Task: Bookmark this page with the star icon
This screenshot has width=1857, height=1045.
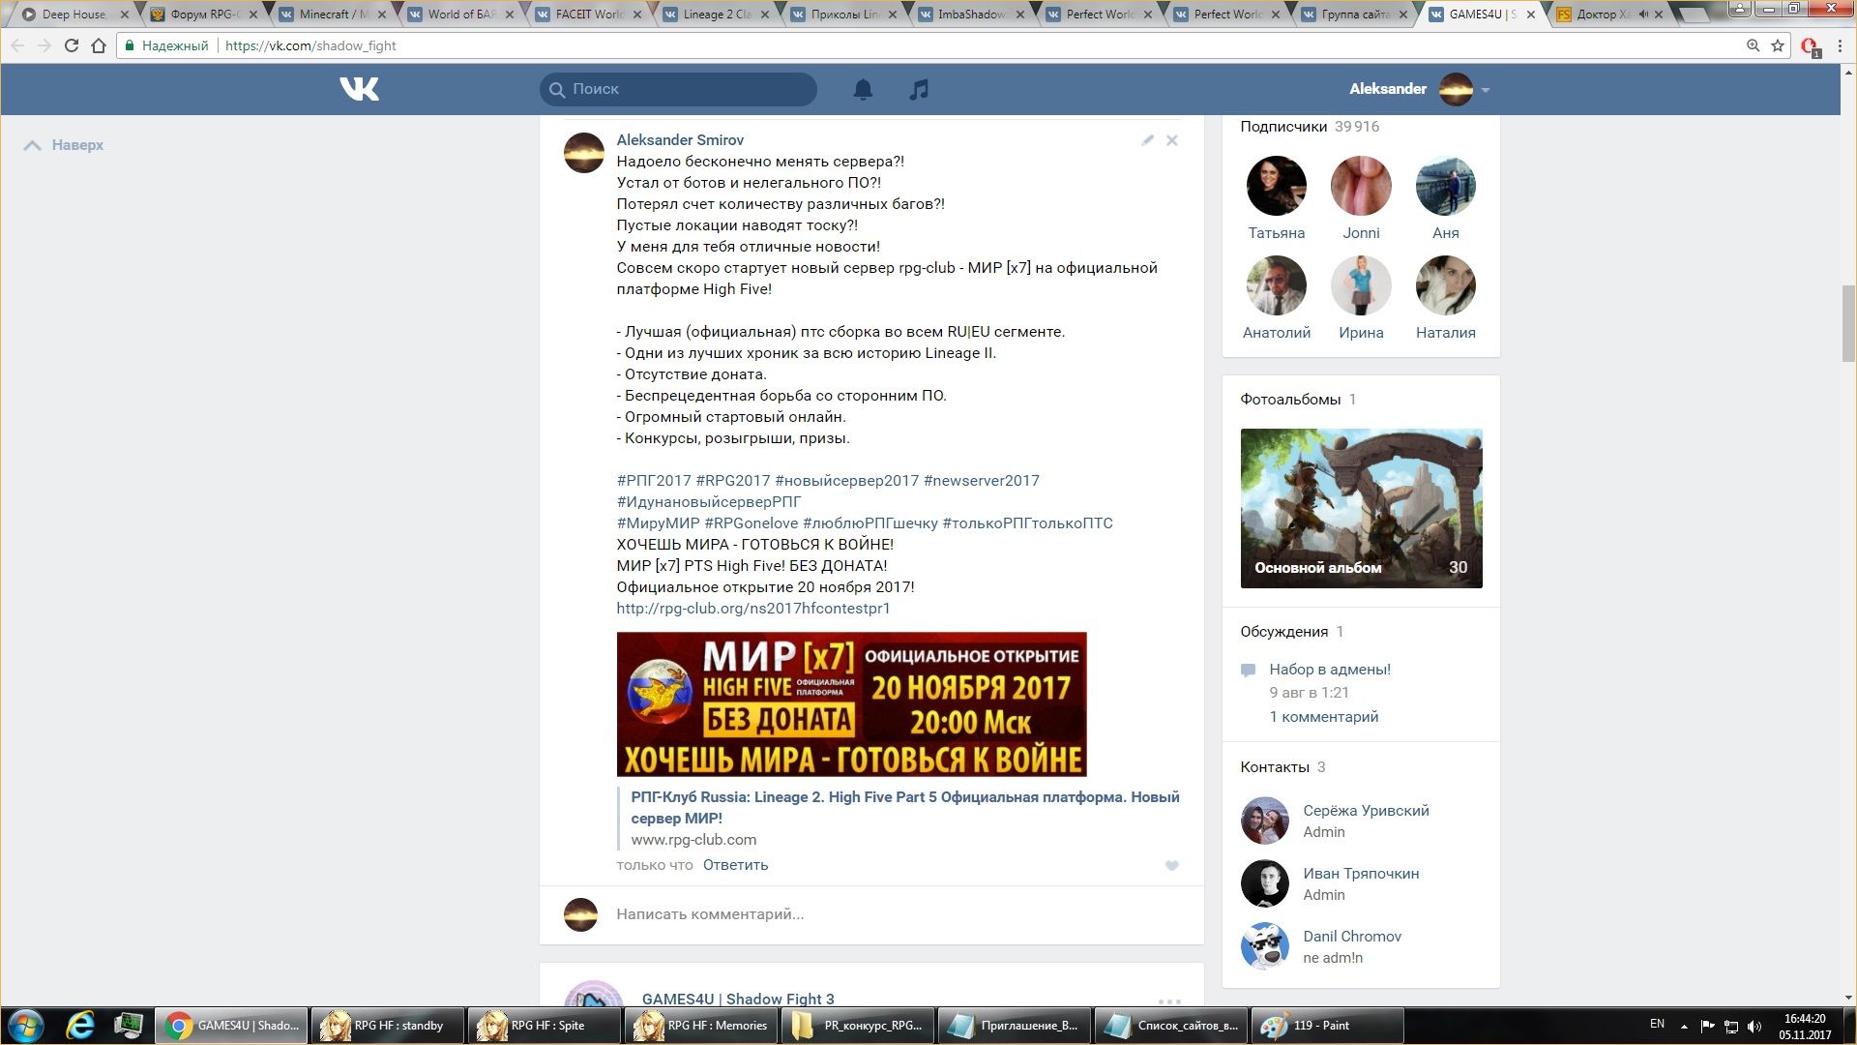Action: coord(1778,45)
